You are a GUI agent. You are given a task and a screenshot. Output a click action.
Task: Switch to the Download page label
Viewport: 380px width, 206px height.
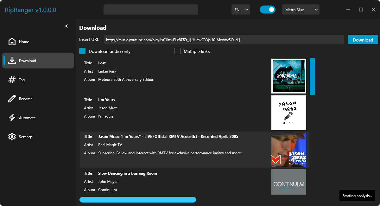[28, 61]
